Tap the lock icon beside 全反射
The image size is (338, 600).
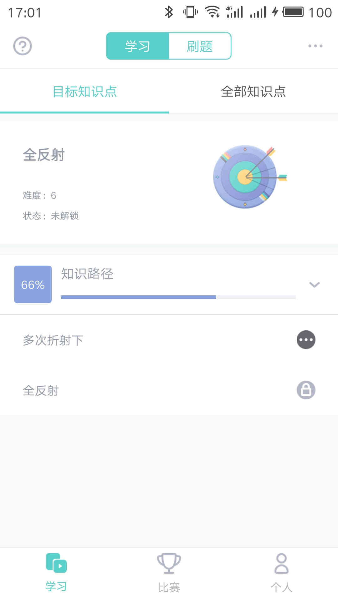point(306,390)
